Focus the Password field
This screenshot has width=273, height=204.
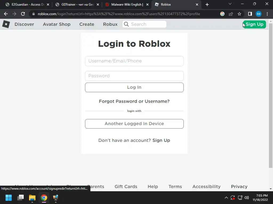pos(134,76)
